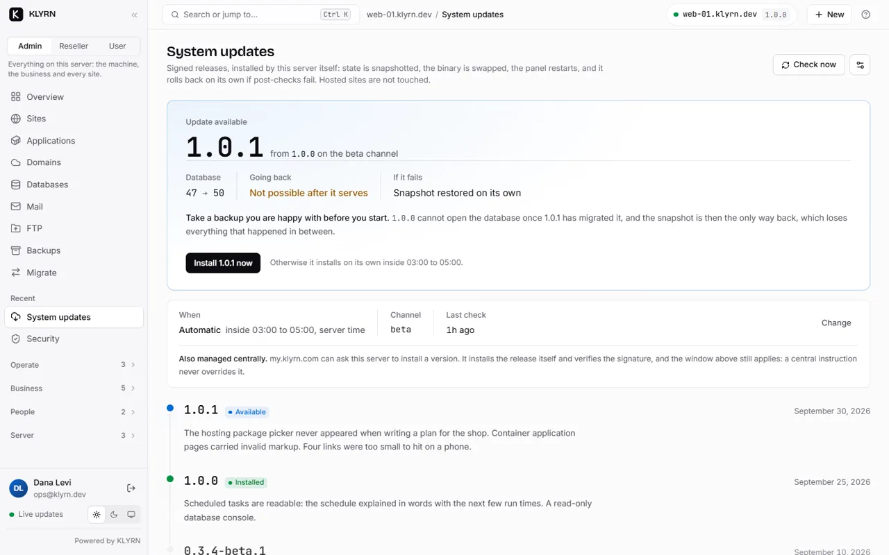Open Security in the sidebar
The height and width of the screenshot is (555, 889).
pyautogui.click(x=74, y=339)
